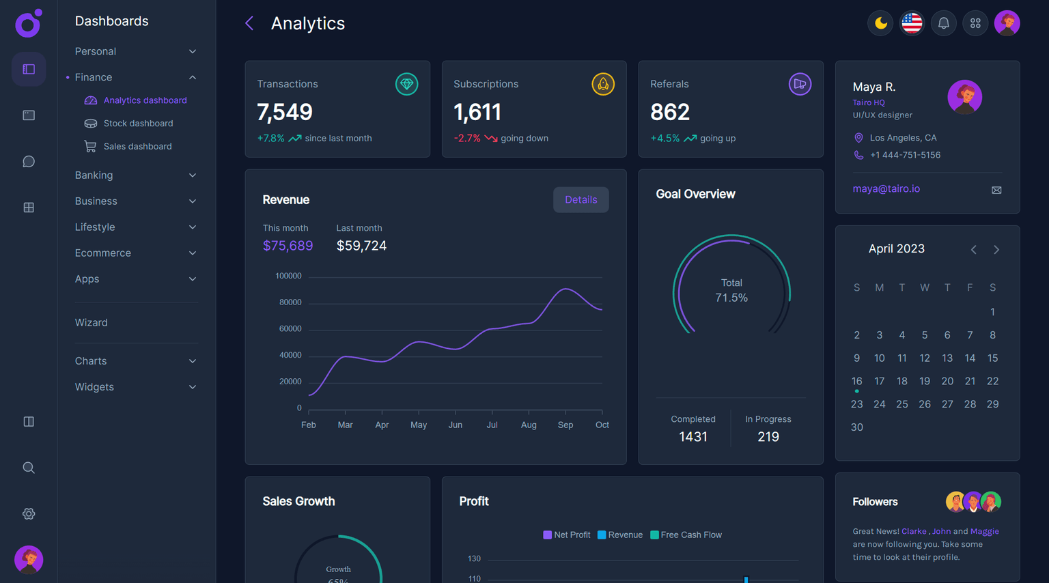This screenshot has width=1049, height=583.
Task: Open the Sales dashboard entry
Action: [x=137, y=146]
